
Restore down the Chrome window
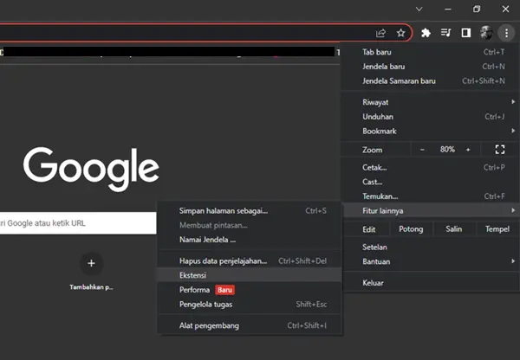click(x=477, y=9)
